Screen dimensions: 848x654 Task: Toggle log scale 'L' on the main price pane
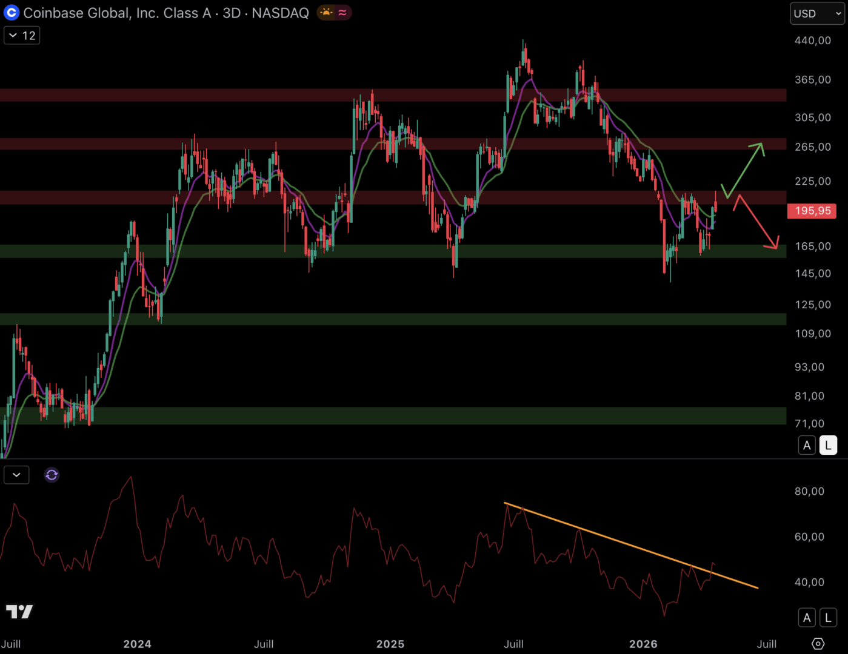(x=828, y=446)
